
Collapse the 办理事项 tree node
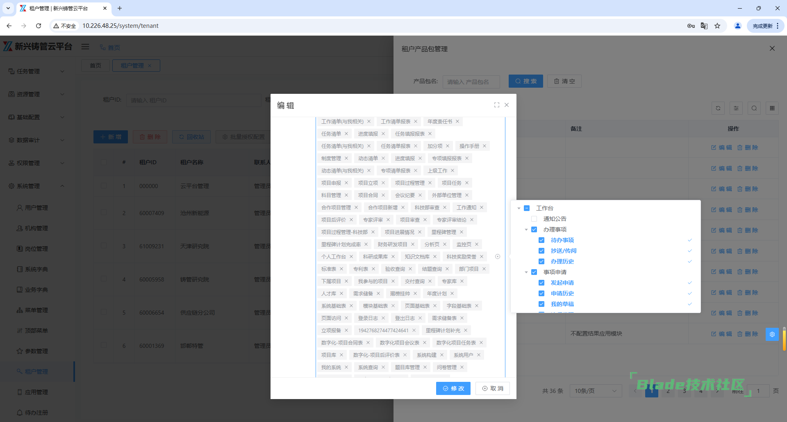(x=526, y=229)
